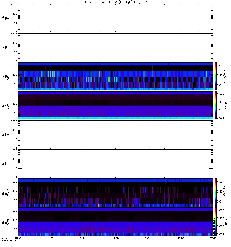This screenshot has height=247, width=231.
Task: Click the "thc fbk scm1" panel axis label
Action: (x=6, y=222)
